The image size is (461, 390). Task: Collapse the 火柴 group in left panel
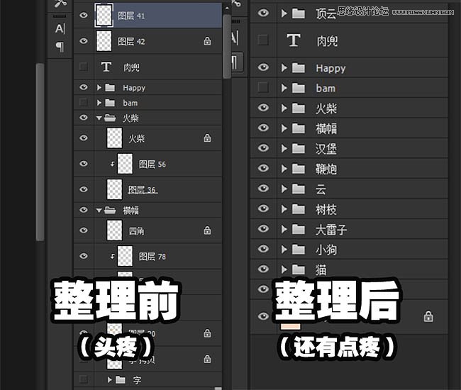click(99, 118)
